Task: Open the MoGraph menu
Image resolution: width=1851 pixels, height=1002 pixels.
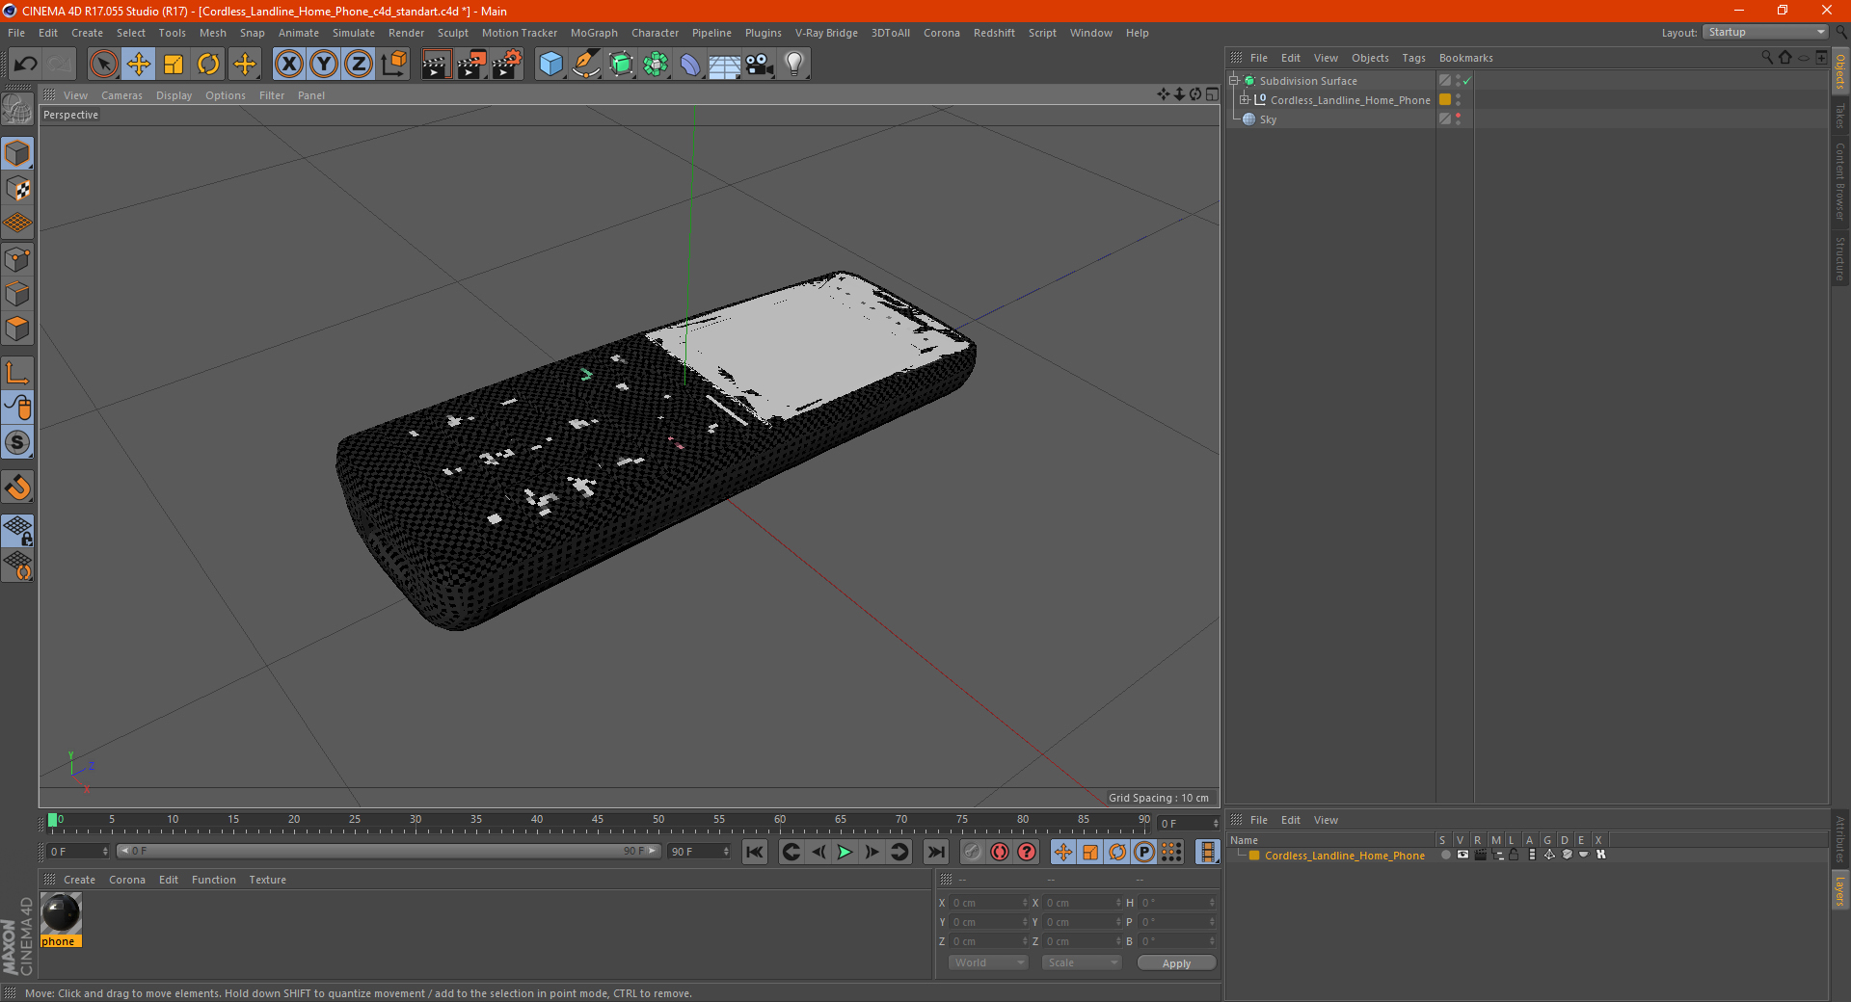Action: pyautogui.click(x=594, y=33)
